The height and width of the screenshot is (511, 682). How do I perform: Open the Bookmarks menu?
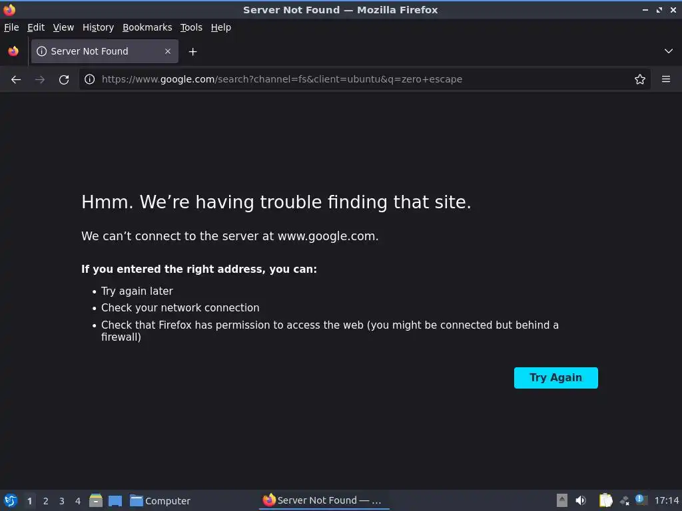147,27
